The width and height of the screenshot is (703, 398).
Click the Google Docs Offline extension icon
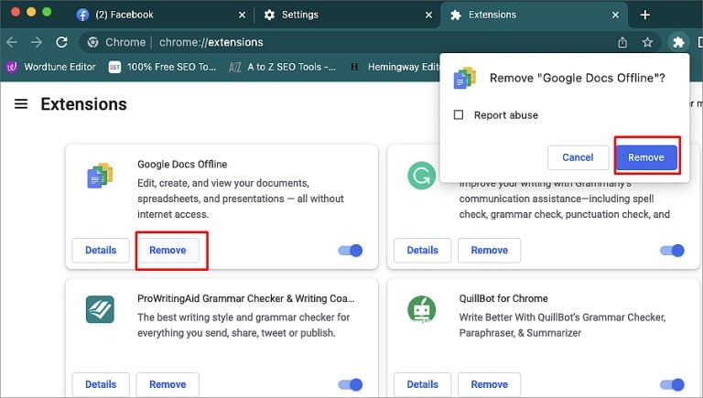99,176
